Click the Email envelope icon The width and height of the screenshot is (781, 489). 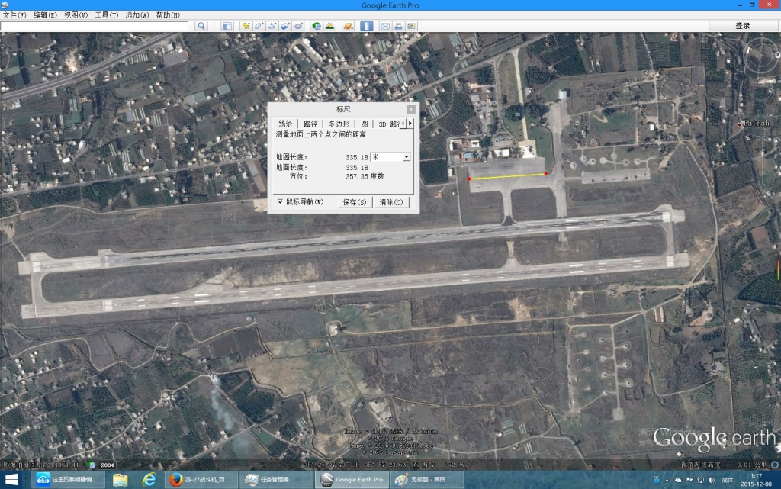click(385, 26)
